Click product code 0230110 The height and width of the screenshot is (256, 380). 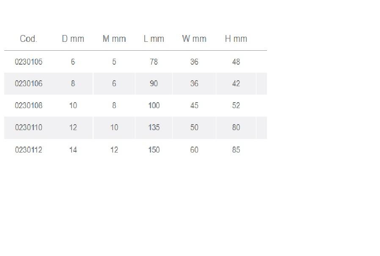tap(28, 128)
